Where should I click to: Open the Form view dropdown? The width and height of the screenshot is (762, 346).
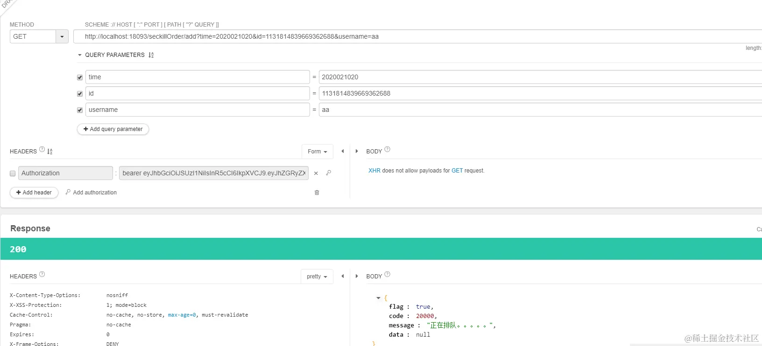(x=317, y=152)
